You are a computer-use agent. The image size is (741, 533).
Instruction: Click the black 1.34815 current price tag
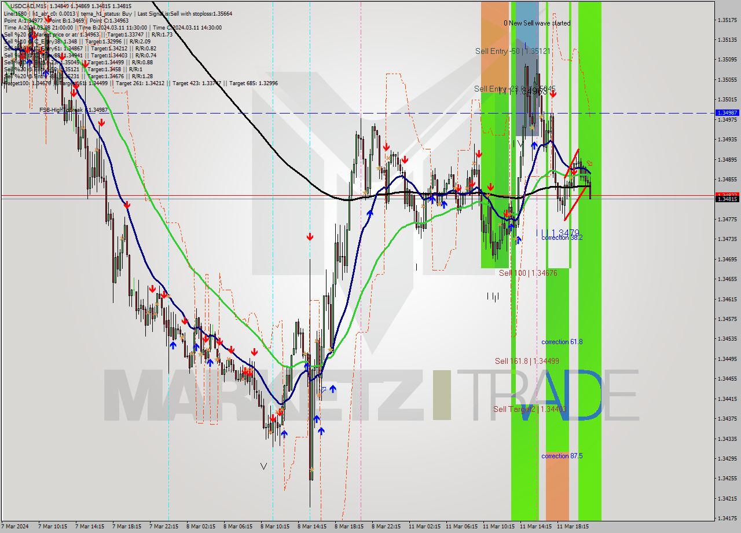tap(727, 199)
